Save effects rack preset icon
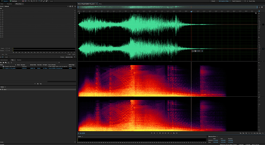265x145 pixels. [70, 7]
